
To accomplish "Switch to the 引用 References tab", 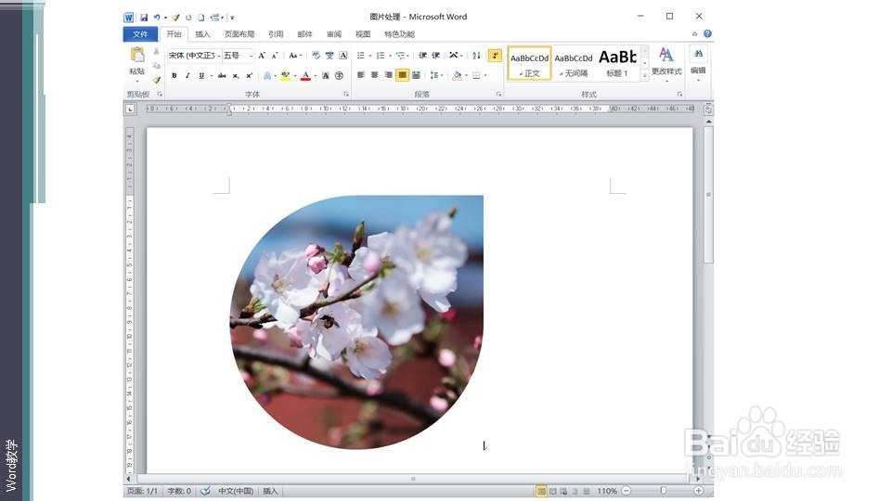I will pos(276,34).
